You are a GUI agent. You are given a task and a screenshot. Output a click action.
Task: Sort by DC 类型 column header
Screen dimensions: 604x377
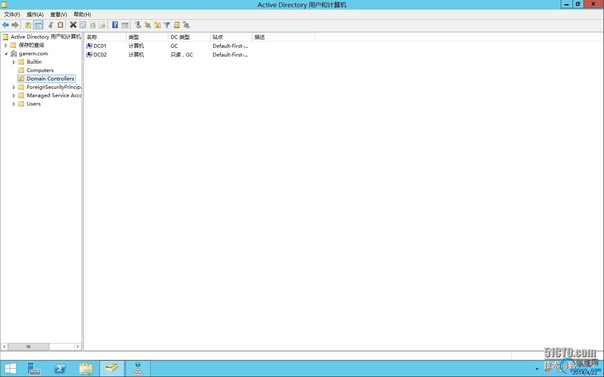click(x=189, y=37)
